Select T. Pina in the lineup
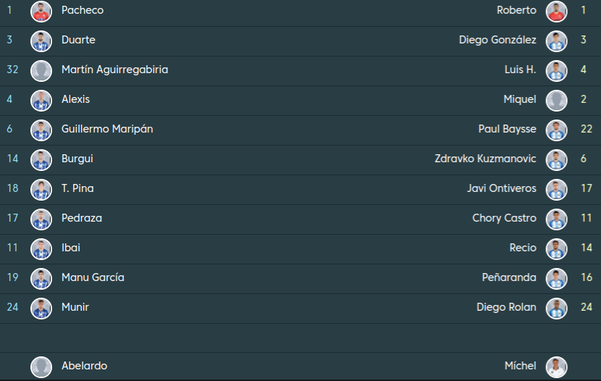The height and width of the screenshot is (381, 601). (x=77, y=188)
